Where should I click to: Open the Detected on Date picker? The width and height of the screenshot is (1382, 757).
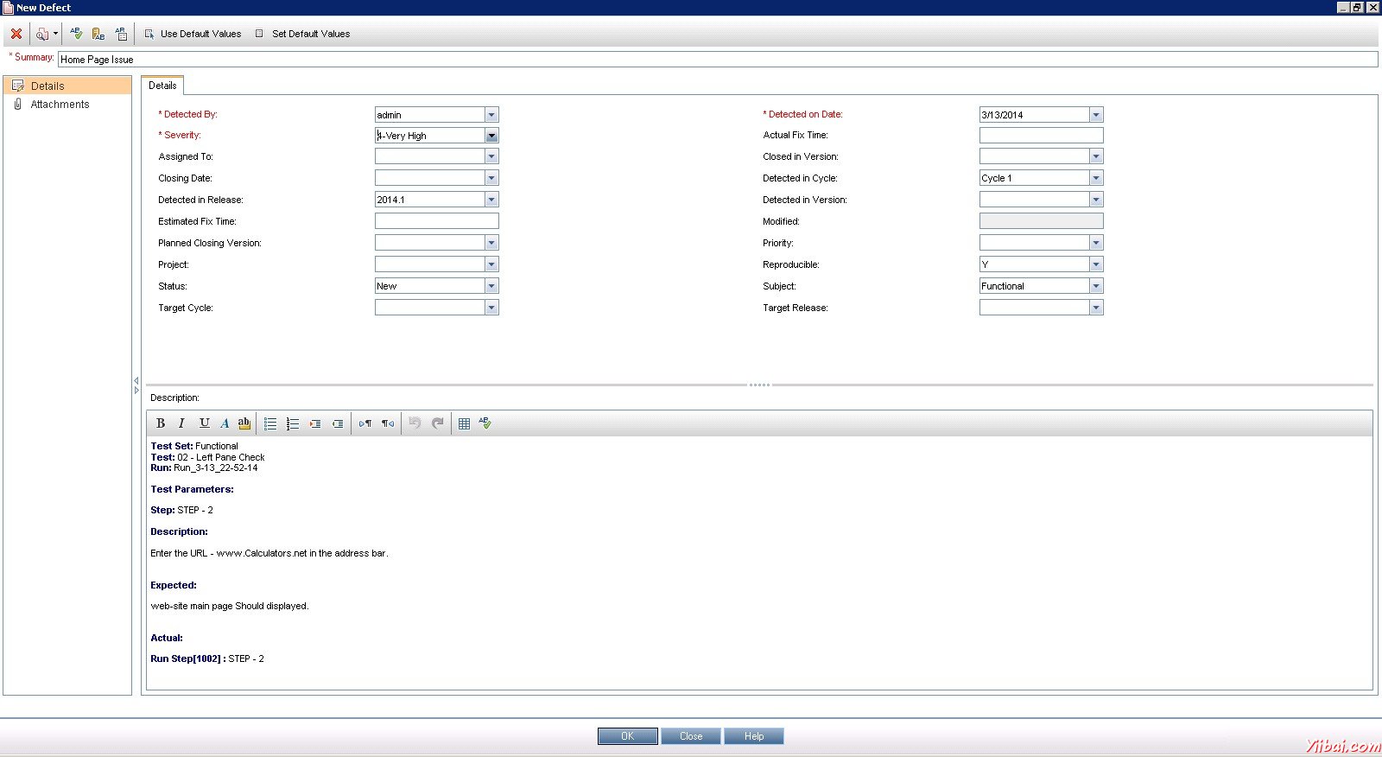1096,115
